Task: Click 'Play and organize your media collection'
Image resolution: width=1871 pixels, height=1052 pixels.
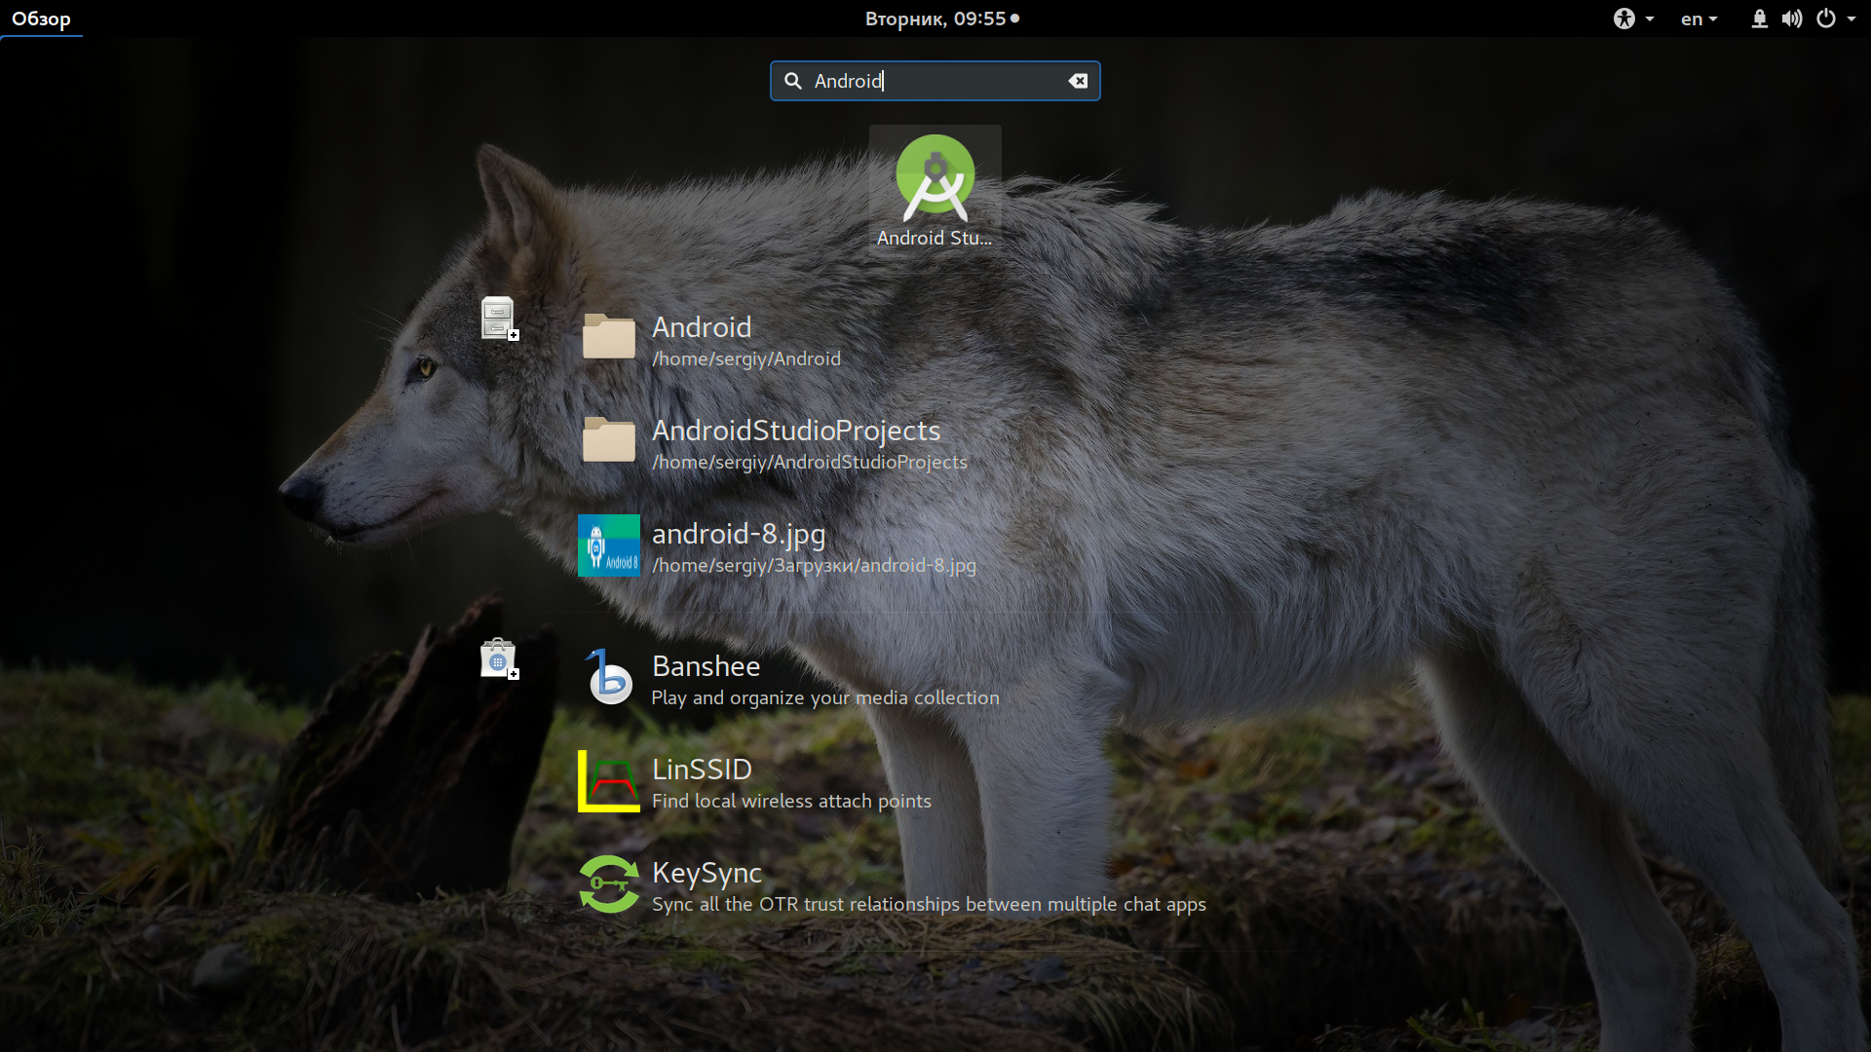Action: pos(825,697)
